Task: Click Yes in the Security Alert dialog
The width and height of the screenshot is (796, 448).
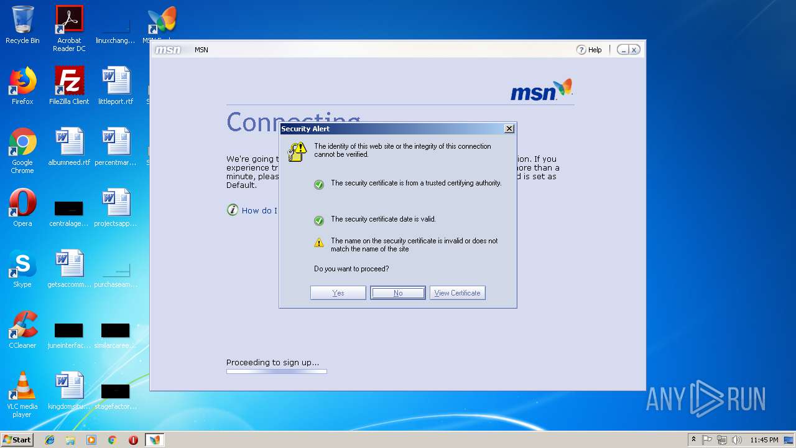Action: 338,293
